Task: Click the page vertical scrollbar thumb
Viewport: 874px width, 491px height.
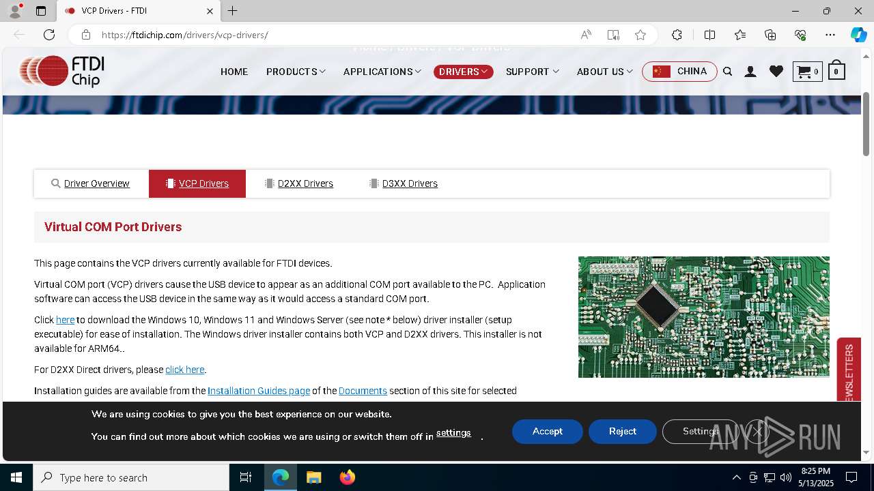Action: pos(866,124)
